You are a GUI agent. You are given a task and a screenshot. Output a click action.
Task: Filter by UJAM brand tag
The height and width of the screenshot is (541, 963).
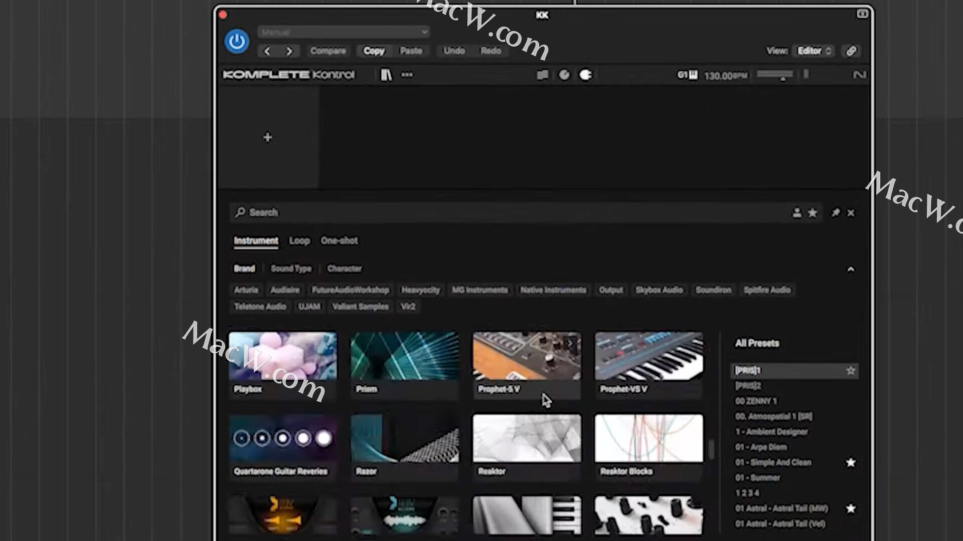click(x=309, y=307)
